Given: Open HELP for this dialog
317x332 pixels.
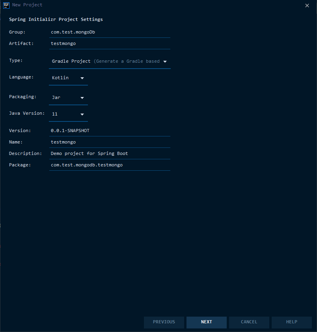Looking at the screenshot, I should pos(291,322).
